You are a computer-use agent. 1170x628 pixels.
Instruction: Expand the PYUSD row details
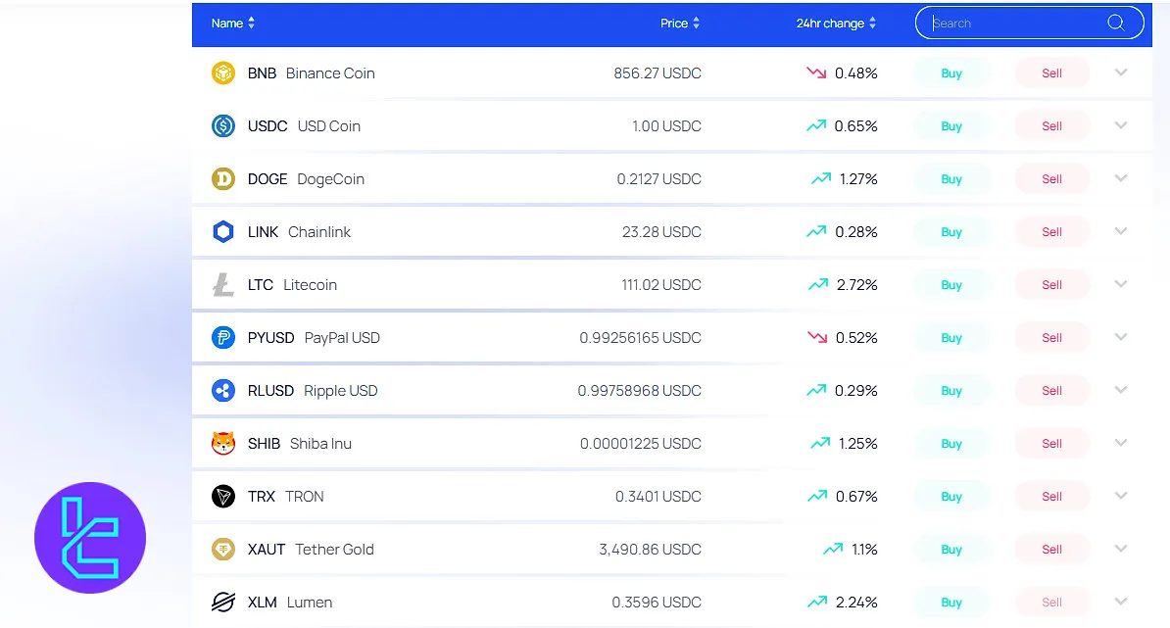point(1121,337)
